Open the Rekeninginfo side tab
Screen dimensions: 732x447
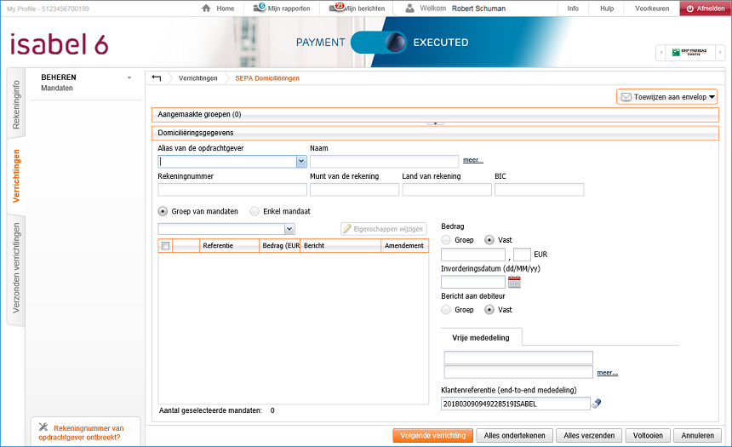(x=16, y=105)
